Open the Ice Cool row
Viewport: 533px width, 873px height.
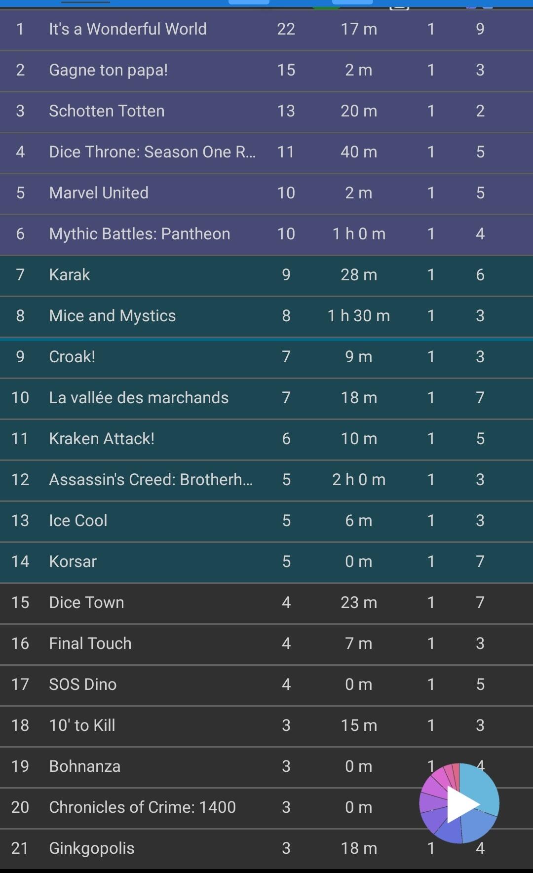click(x=266, y=521)
